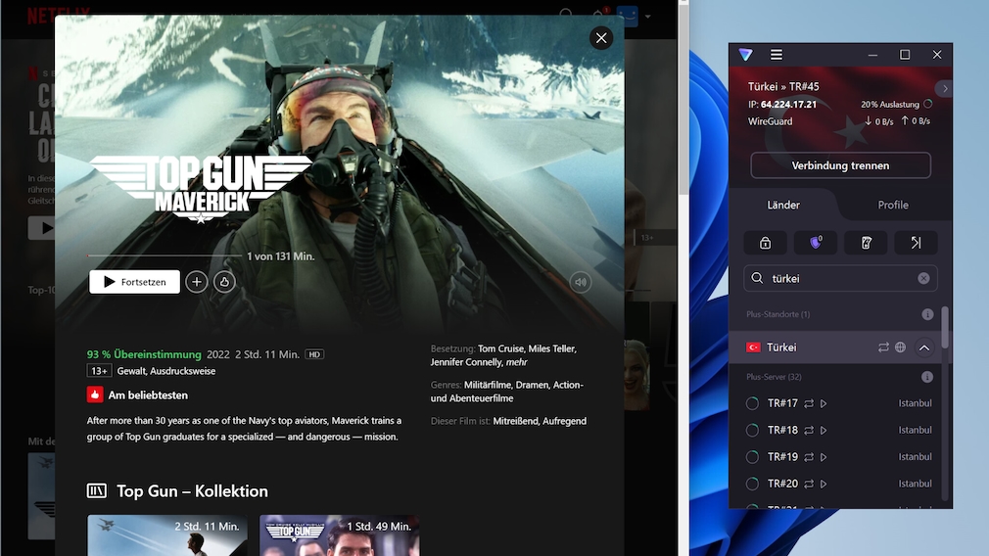Click the Proton VPN logo icon
989x556 pixels.
(746, 55)
